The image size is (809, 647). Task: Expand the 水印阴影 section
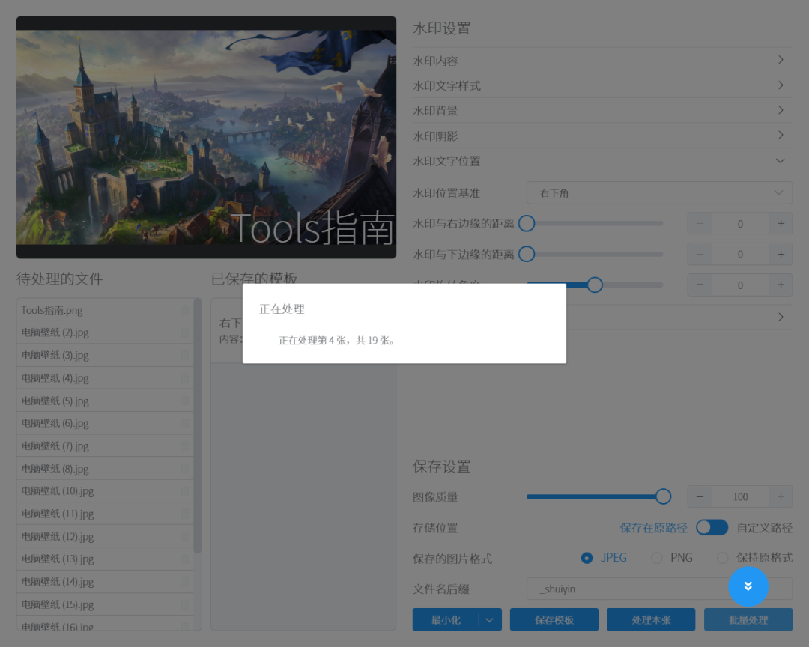[602, 136]
